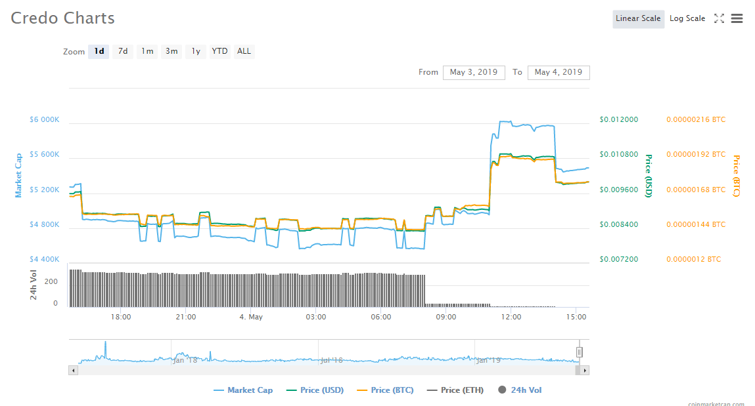Click the range selector handle on the navigator

tap(579, 352)
